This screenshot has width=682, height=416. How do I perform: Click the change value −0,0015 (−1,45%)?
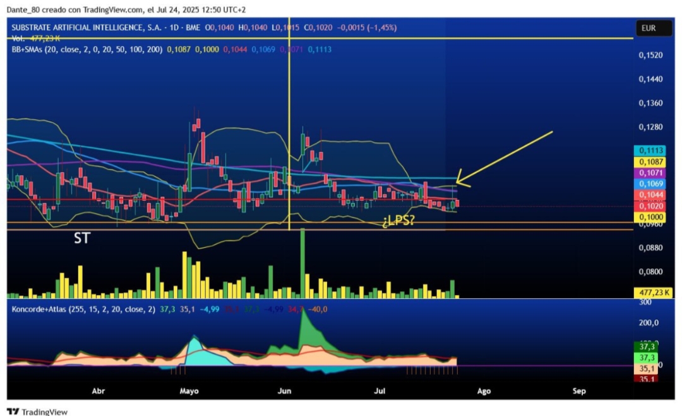(367, 28)
